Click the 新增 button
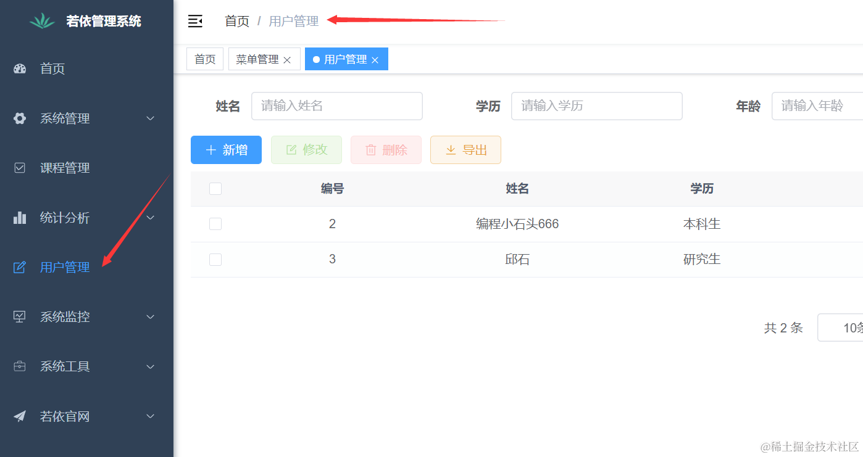The width and height of the screenshot is (863, 457). click(226, 150)
